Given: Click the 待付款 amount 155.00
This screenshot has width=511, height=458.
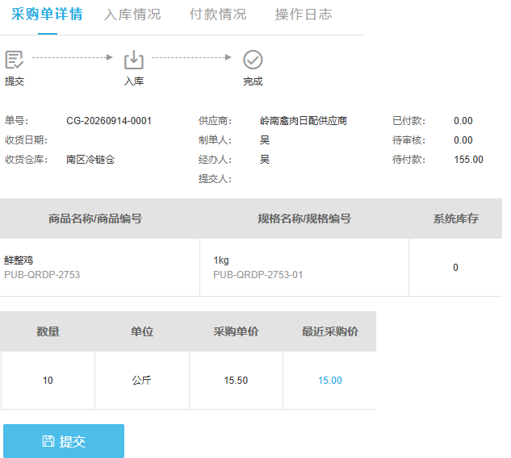Looking at the screenshot, I should tap(469, 160).
